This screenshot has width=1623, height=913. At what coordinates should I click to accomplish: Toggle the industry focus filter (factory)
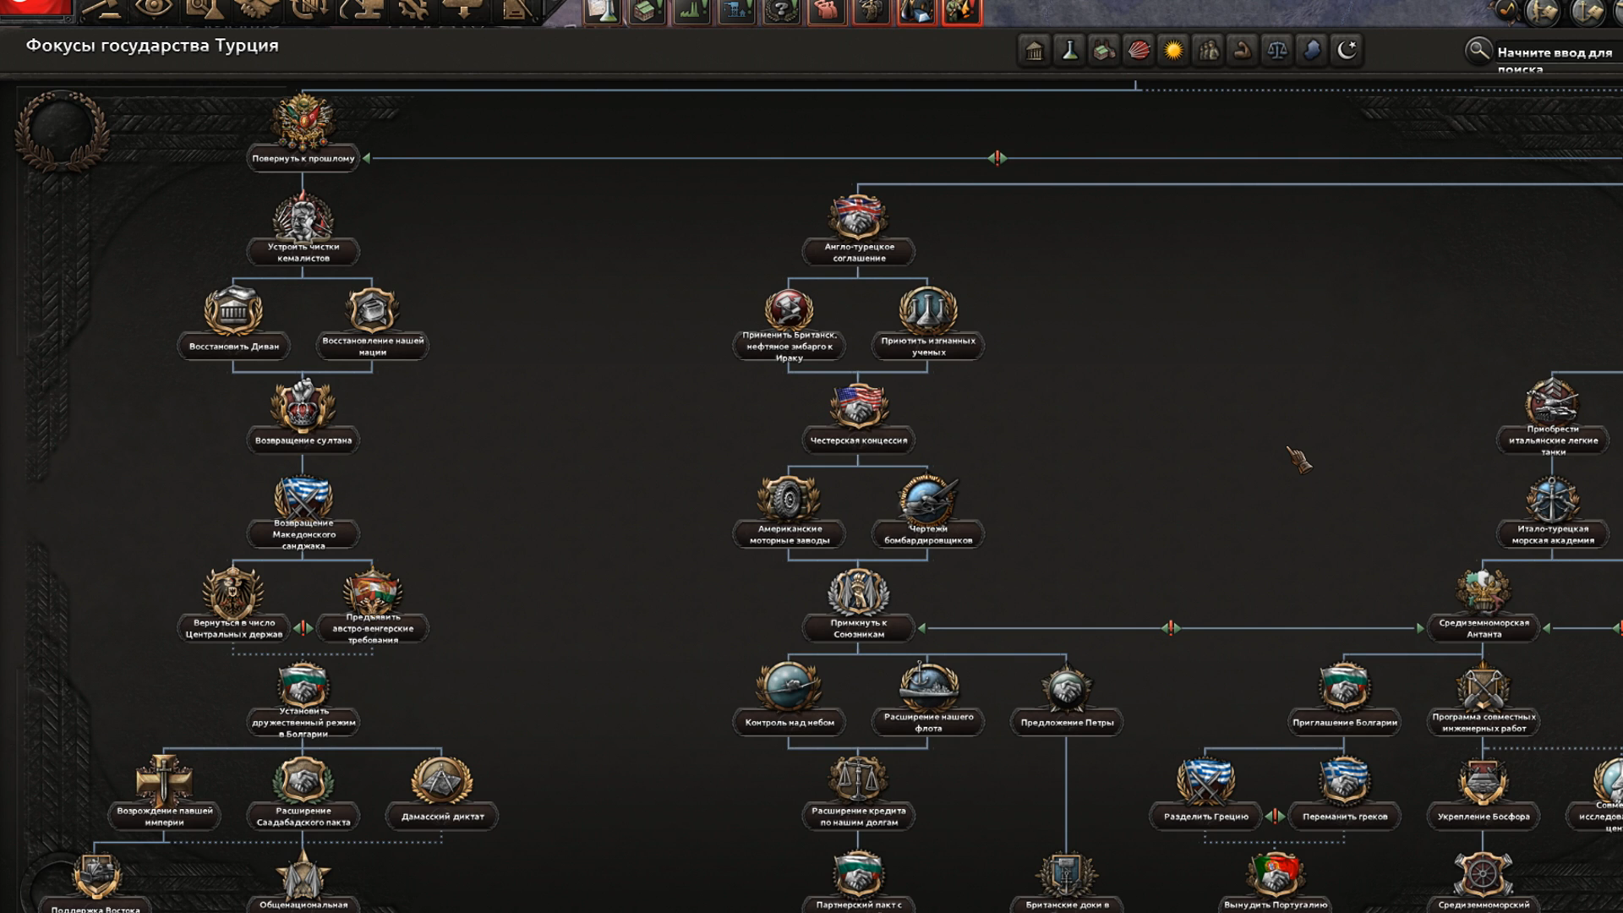(x=1104, y=51)
